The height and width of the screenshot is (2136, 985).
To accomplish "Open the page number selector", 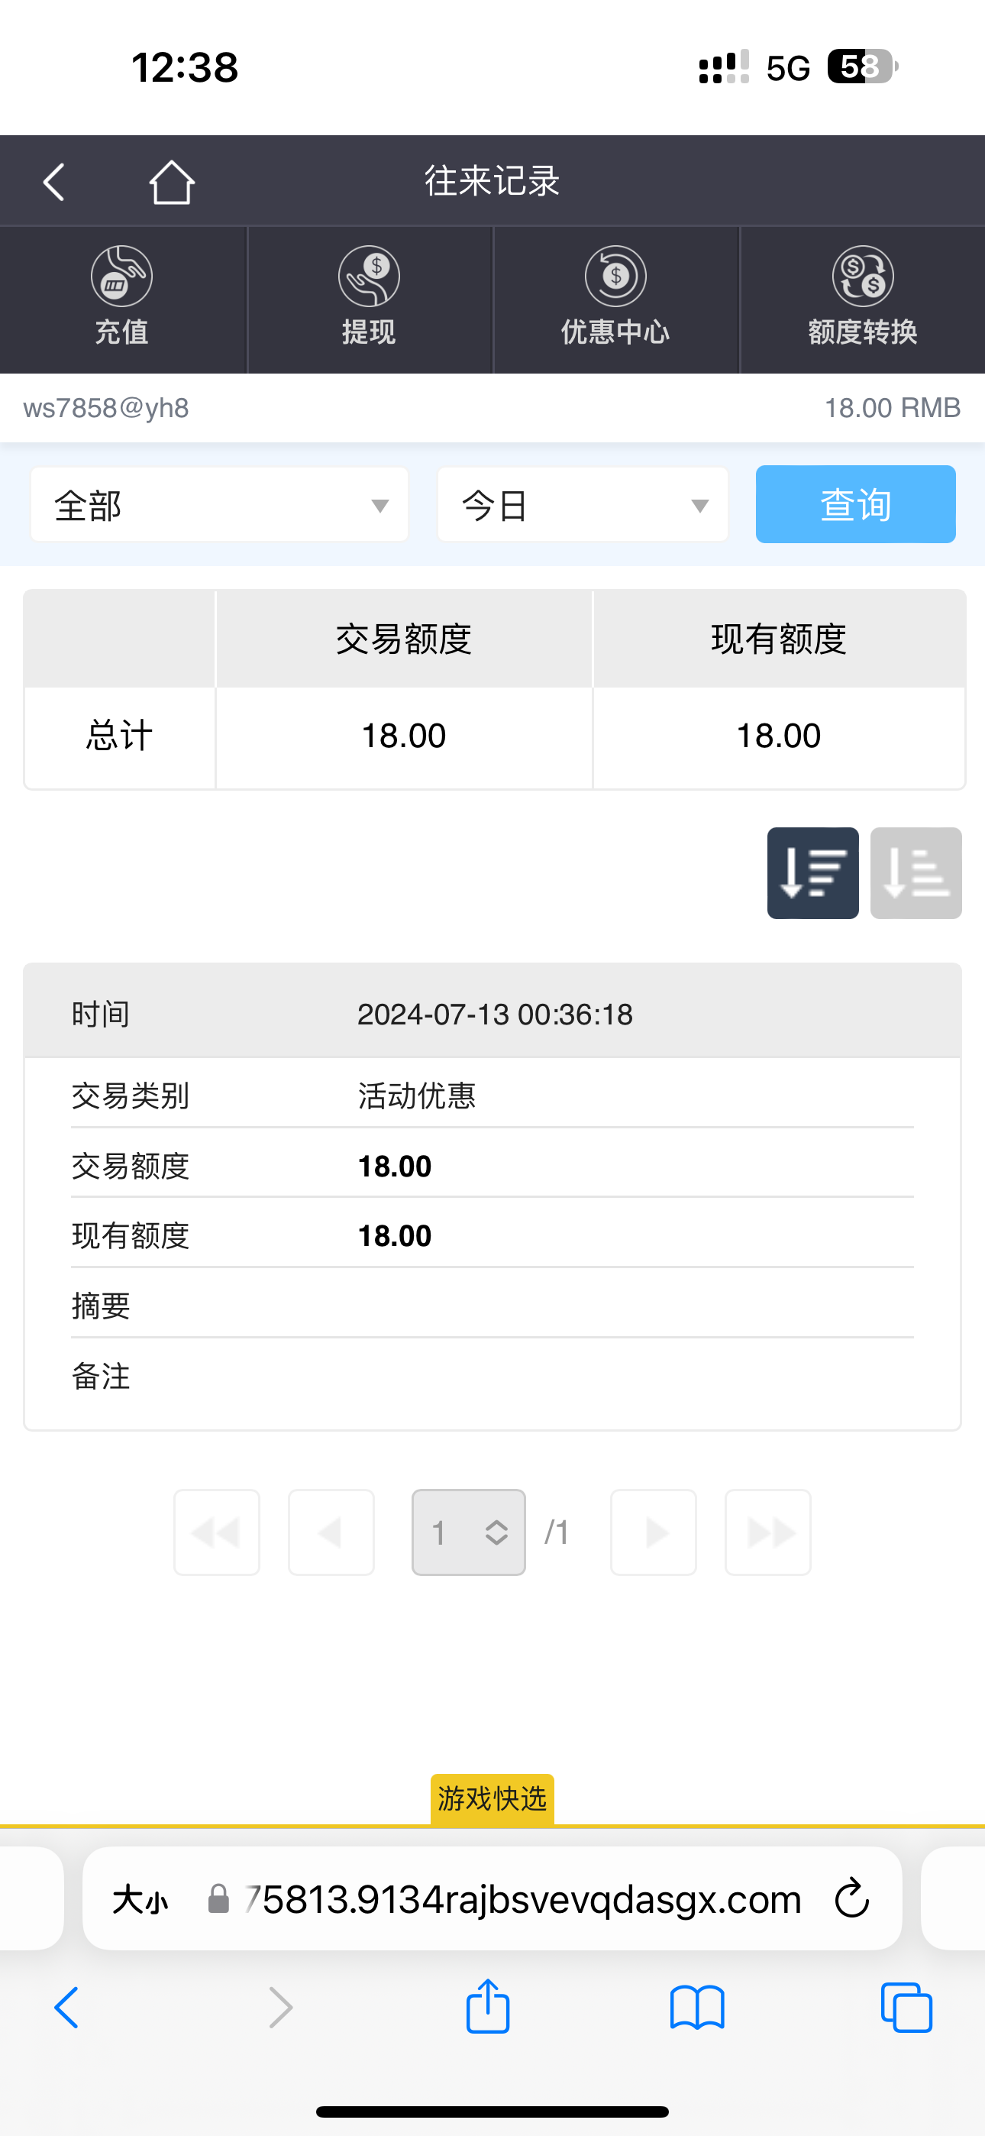I will click(x=469, y=1532).
